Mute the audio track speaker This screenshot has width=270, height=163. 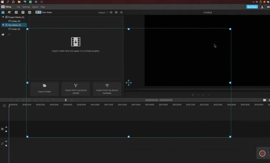coord(6,141)
